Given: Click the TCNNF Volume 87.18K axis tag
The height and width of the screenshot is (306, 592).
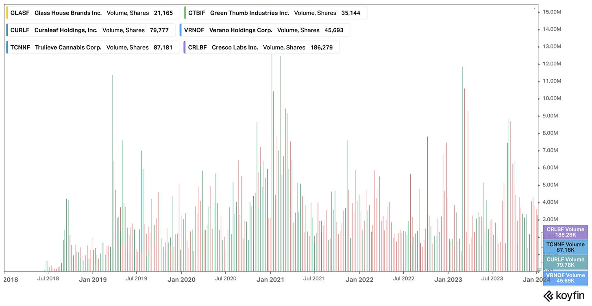Looking at the screenshot, I should (x=565, y=247).
